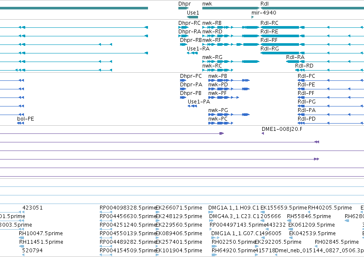364x257 pixels.
Task: Select the Dhpr gene feature bar
Action: tap(183, 8)
